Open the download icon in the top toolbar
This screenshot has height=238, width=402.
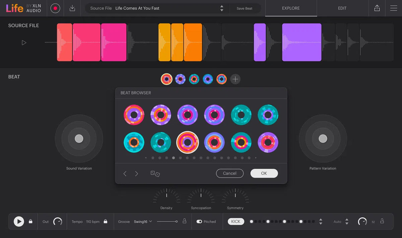point(72,8)
